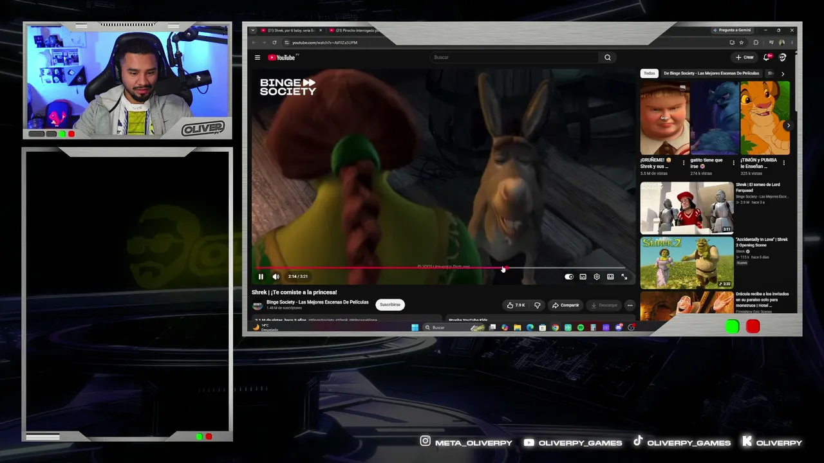The image size is (824, 463).
Task: Open the gatito tiene que irse short
Action: click(x=715, y=118)
